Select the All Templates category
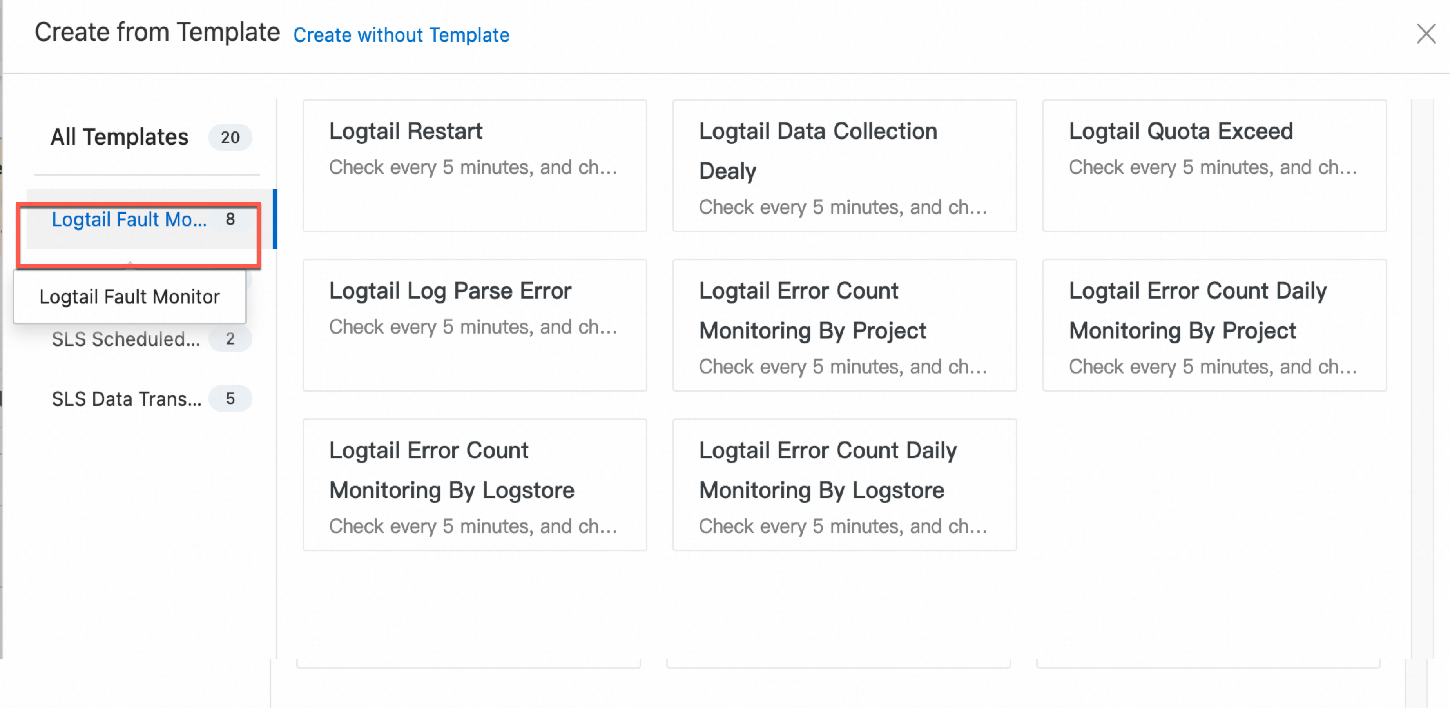The image size is (1450, 708). pyautogui.click(x=120, y=137)
